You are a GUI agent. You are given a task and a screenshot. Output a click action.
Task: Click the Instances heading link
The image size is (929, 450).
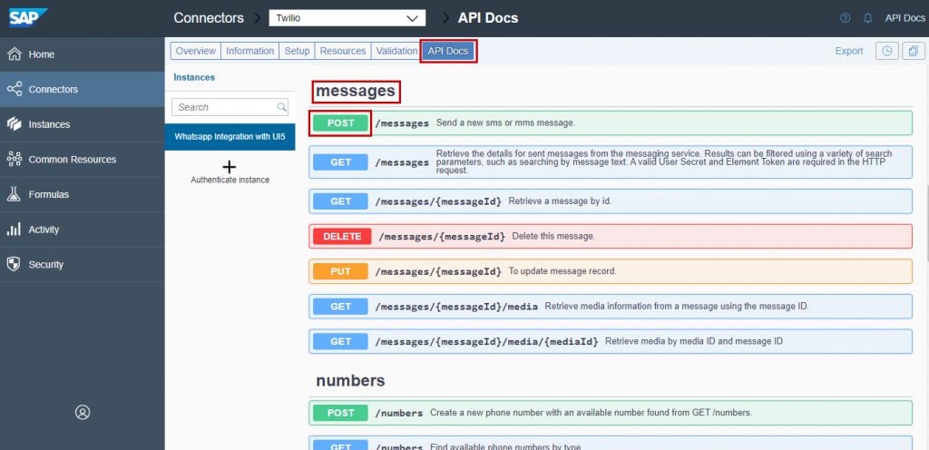click(x=194, y=77)
